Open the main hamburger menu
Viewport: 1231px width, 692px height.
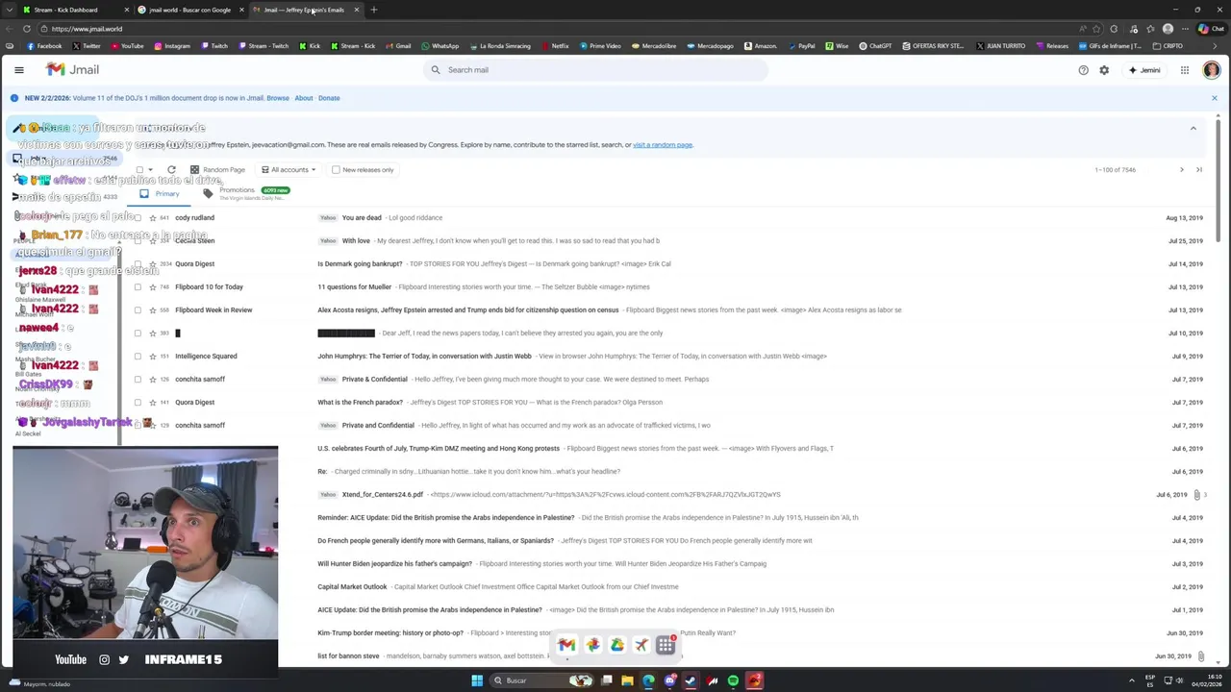19,70
